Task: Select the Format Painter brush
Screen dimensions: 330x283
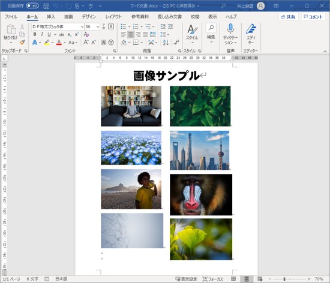Action: [x=22, y=42]
